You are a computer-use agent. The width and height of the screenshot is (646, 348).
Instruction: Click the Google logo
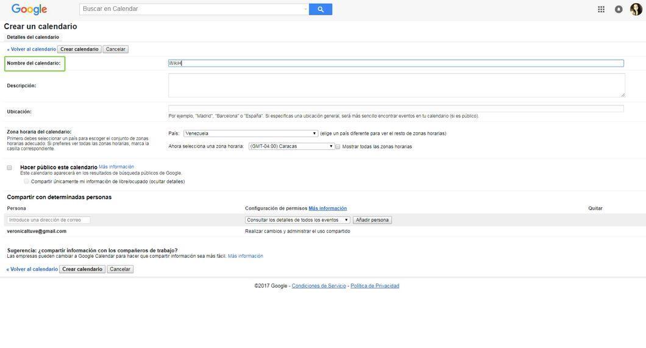(x=29, y=9)
